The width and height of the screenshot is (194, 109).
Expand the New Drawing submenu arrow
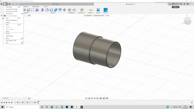pyautogui.click(x=22, y=14)
